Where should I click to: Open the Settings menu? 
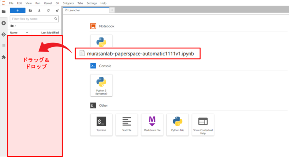click(91, 3)
